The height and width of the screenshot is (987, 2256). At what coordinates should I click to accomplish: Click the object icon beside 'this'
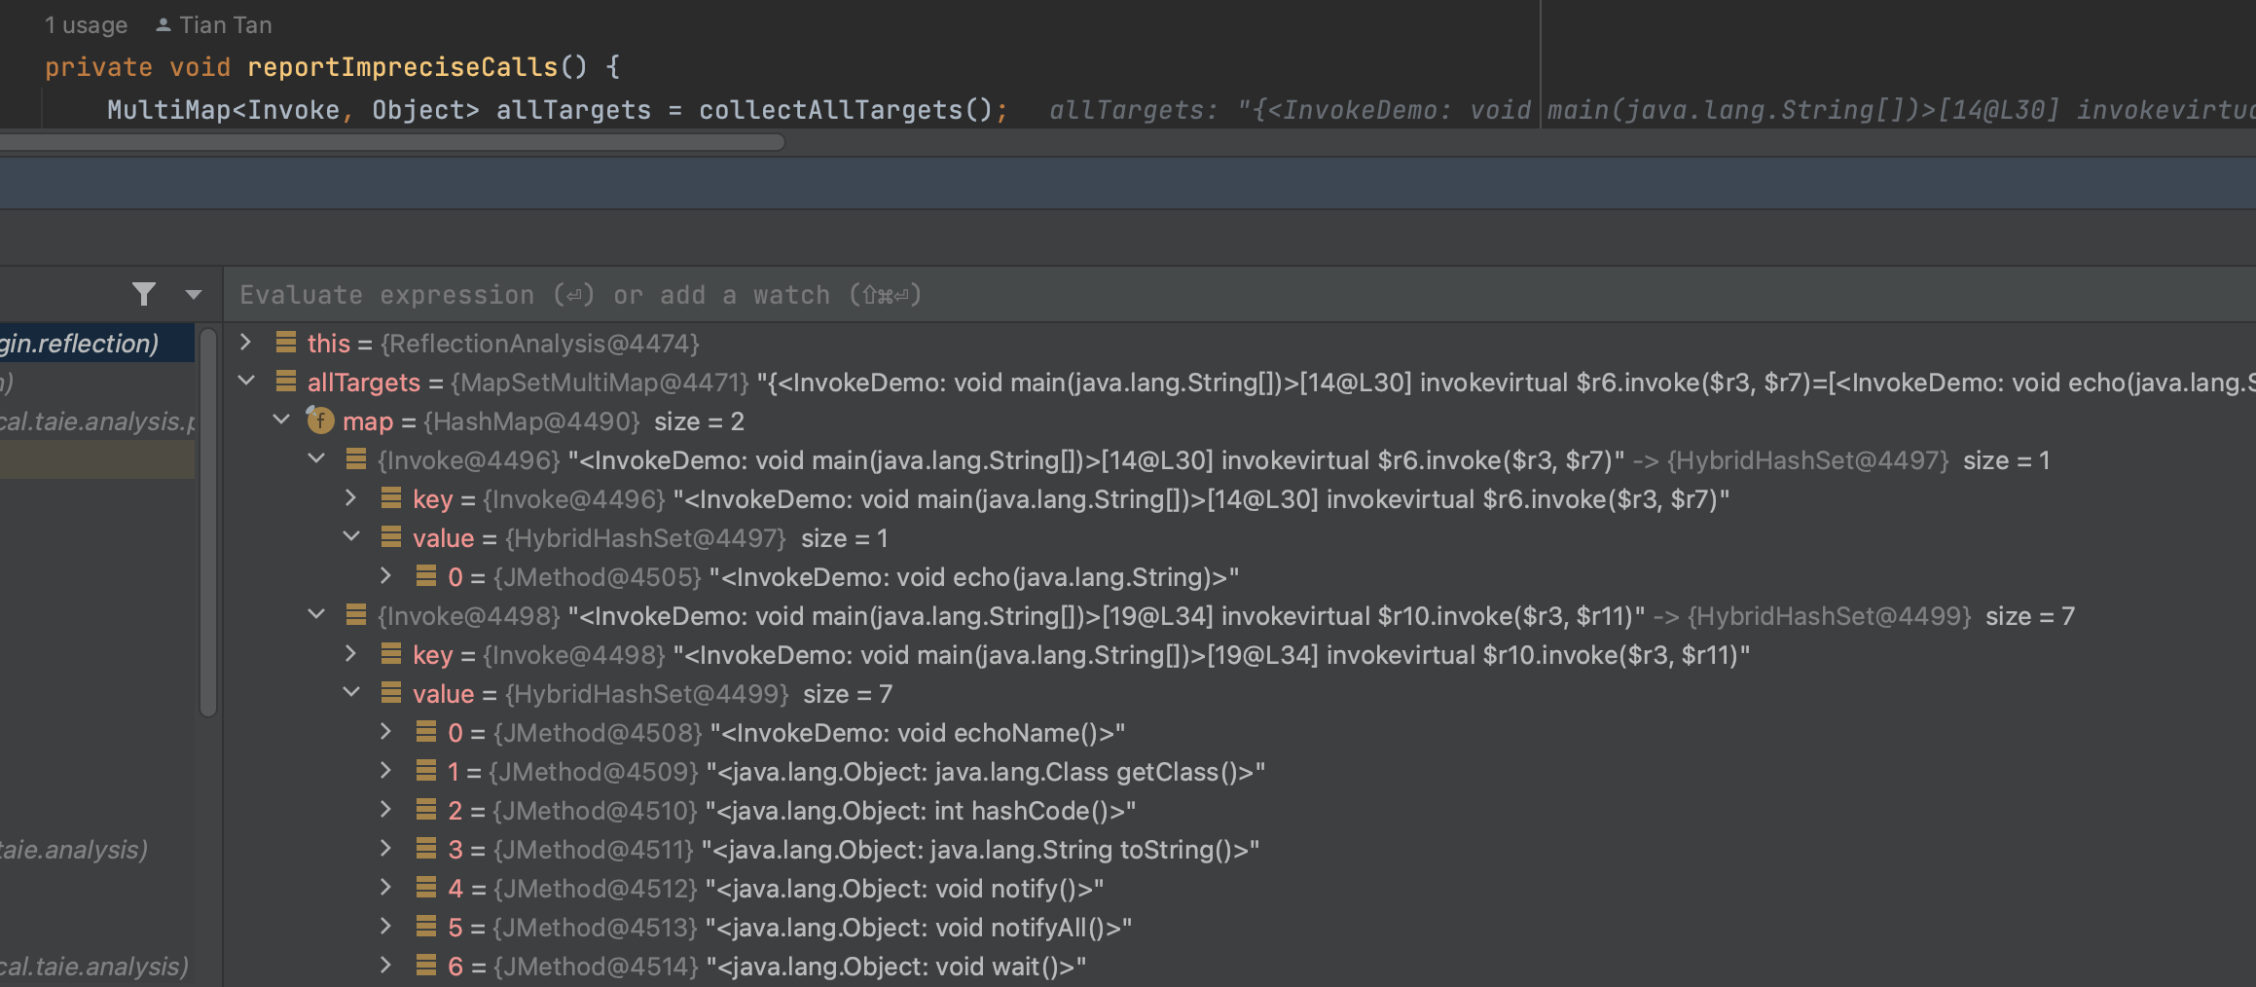[x=286, y=342]
